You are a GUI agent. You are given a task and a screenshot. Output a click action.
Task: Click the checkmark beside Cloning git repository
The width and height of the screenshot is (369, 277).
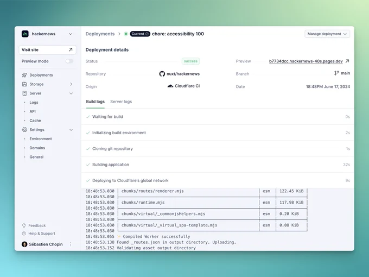(88, 149)
